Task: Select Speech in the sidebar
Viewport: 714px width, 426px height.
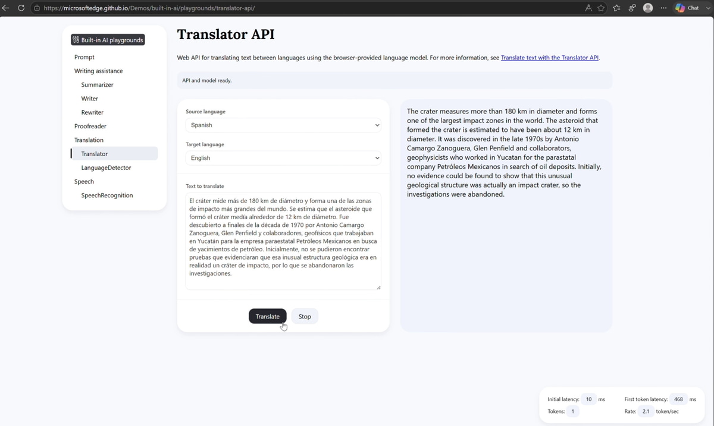Action: [84, 181]
